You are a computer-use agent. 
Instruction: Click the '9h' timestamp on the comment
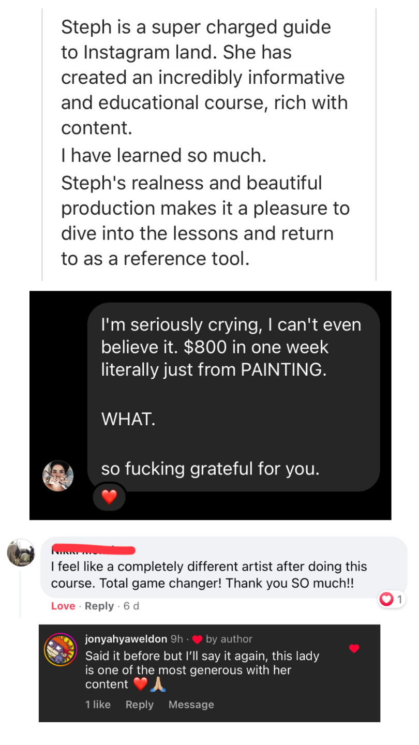coord(176,639)
